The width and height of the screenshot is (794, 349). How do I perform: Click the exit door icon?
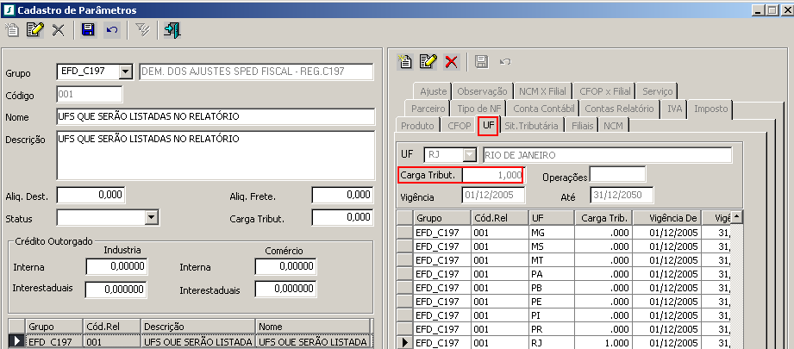(x=172, y=30)
